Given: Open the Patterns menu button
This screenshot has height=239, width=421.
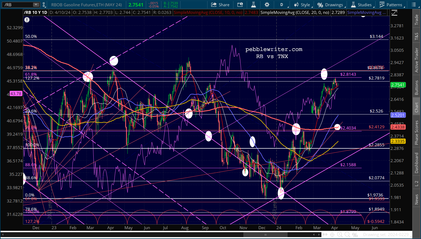Looking at the screenshot, I should coord(391,5).
